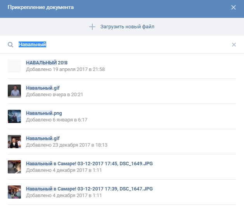
Task: Click the magnifier search icon
Action: pos(10,45)
